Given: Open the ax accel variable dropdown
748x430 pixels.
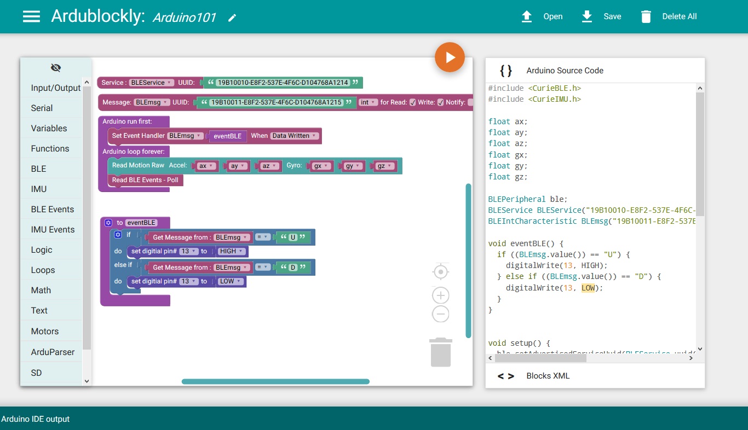Looking at the screenshot, I should click(x=206, y=166).
